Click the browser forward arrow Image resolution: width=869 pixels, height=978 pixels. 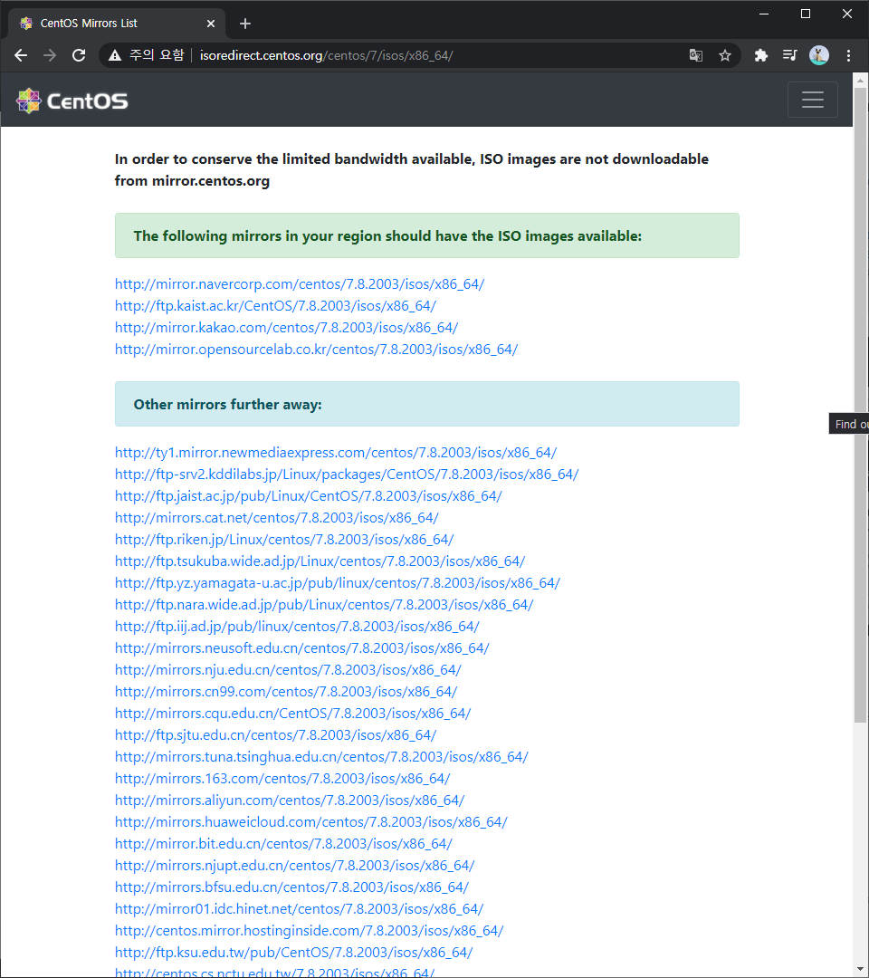click(50, 55)
